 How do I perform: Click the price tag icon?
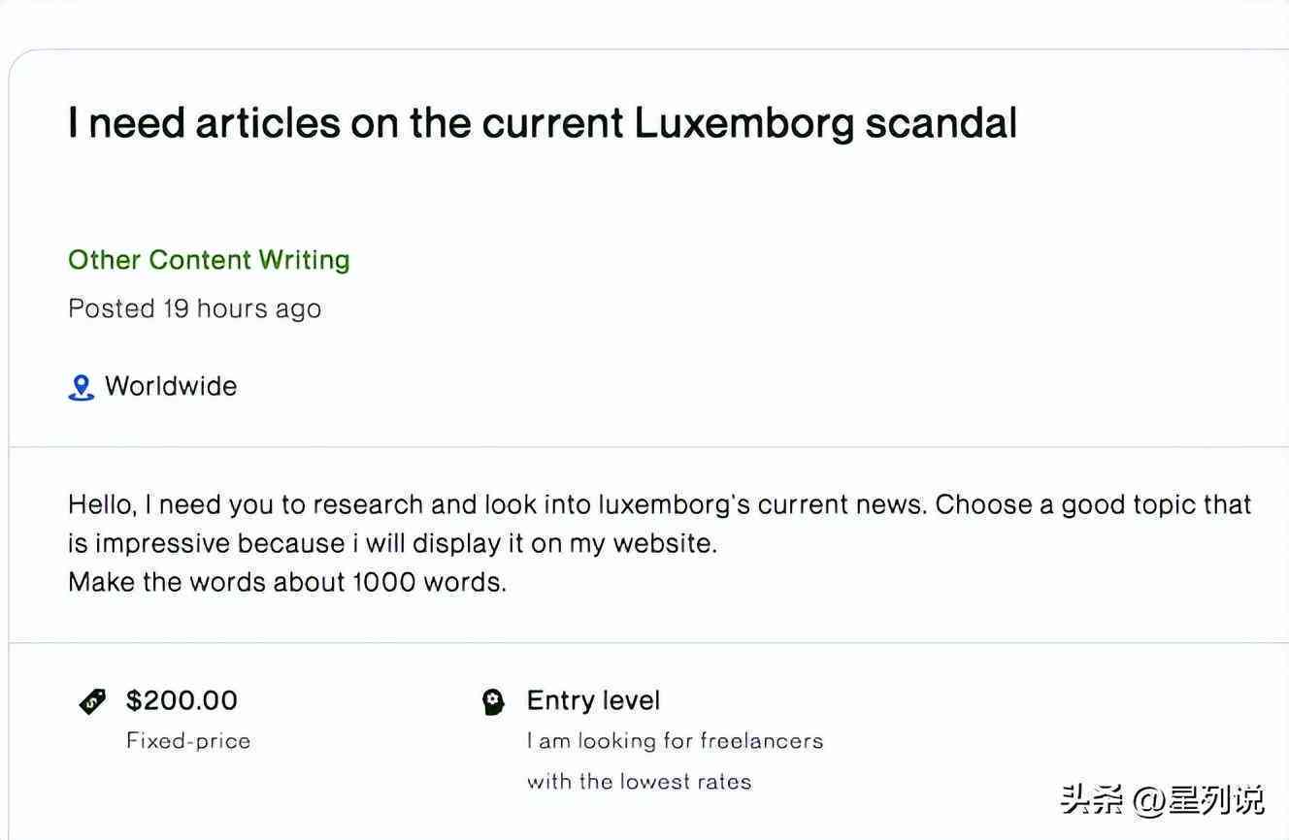coord(92,700)
